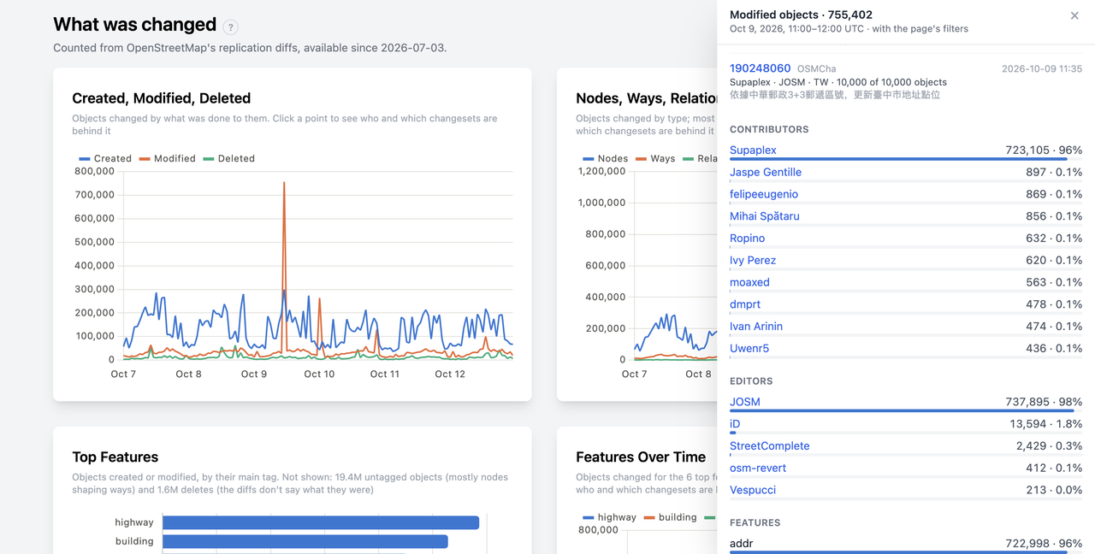Click the iD count 13,594 · 1.8%
Screen dimensions: 1095x554
[1046, 424]
